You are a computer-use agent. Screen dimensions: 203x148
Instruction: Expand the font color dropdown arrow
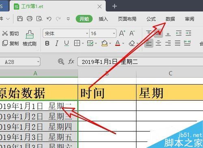(x=123, y=43)
